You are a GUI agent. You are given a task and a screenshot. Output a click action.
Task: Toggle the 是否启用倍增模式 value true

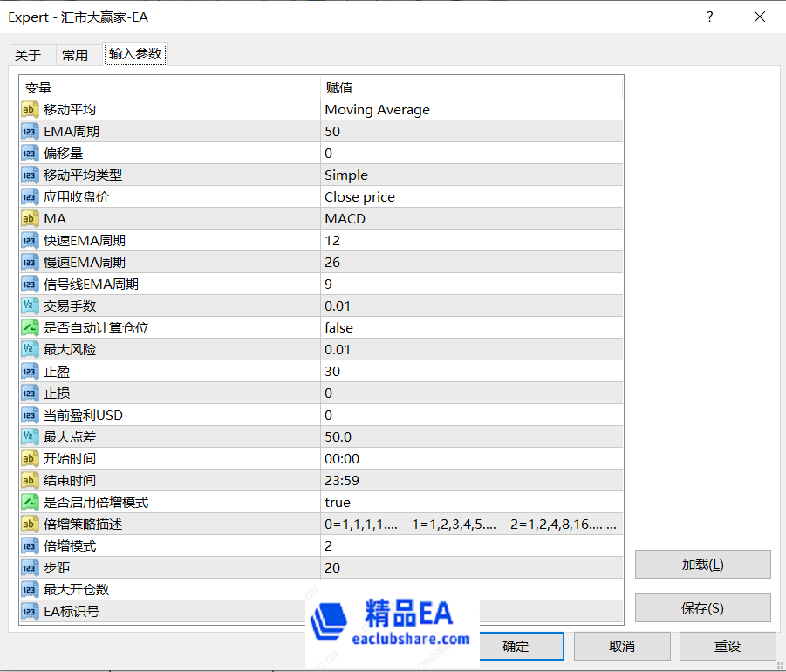(471, 503)
